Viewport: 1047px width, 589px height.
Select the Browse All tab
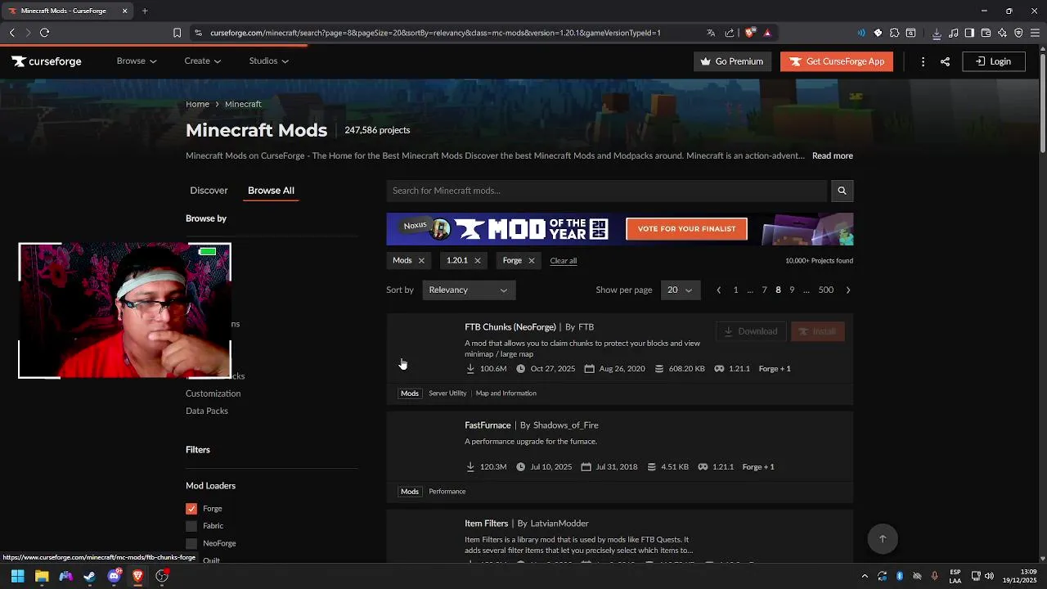point(271,191)
